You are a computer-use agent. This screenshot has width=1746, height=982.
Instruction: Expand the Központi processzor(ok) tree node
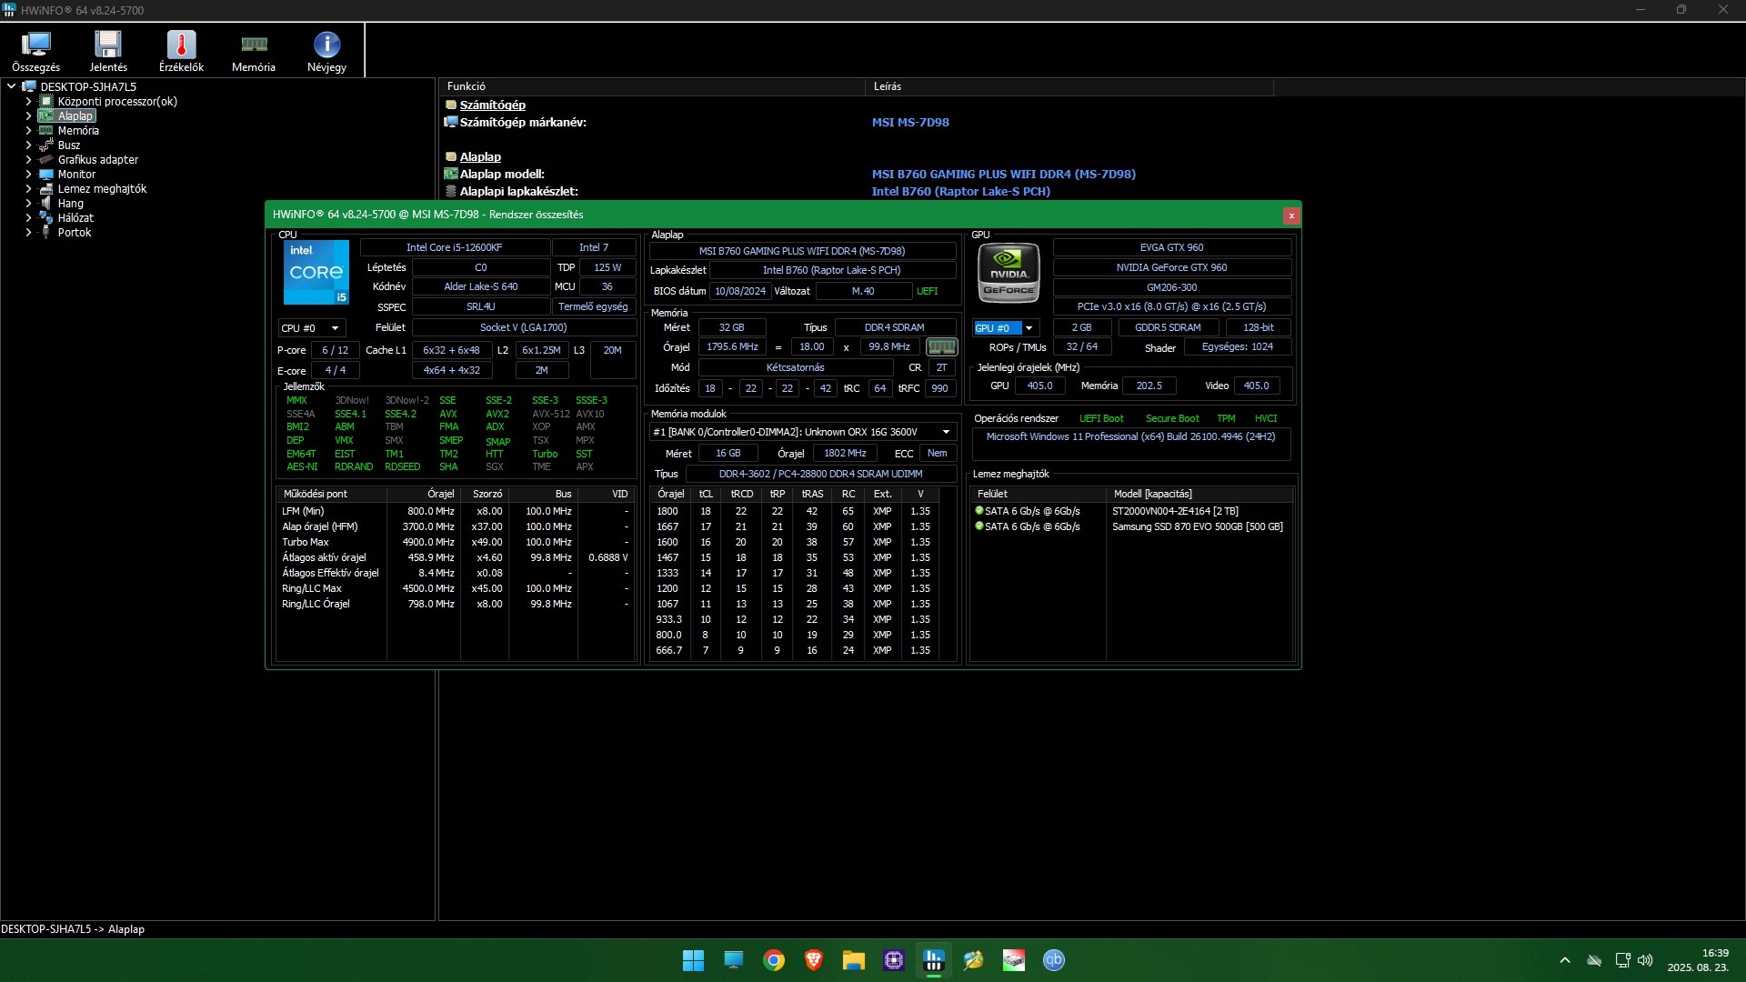tap(28, 102)
